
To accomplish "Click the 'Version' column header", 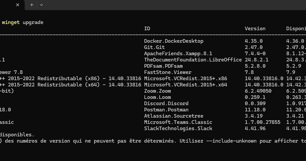I will 255,29.
